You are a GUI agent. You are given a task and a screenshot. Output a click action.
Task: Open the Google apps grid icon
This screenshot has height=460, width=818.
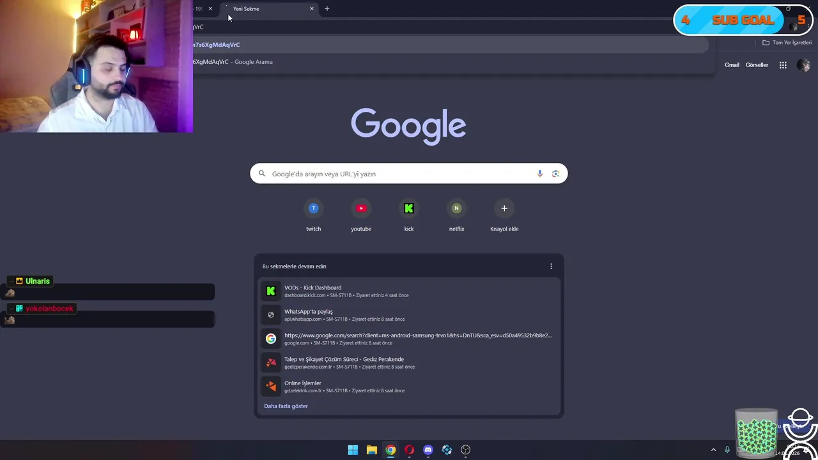click(x=783, y=65)
